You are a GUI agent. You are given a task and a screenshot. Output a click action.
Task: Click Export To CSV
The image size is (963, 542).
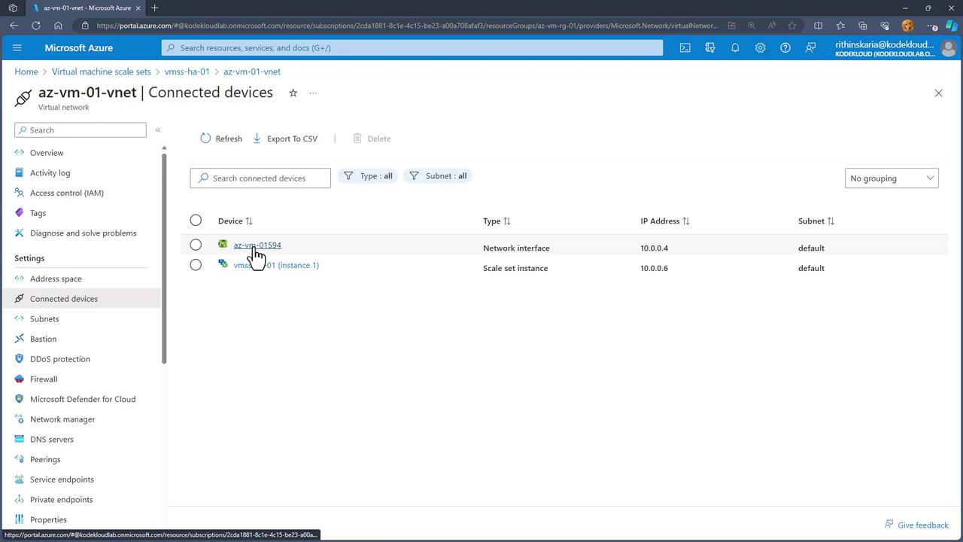tap(285, 139)
